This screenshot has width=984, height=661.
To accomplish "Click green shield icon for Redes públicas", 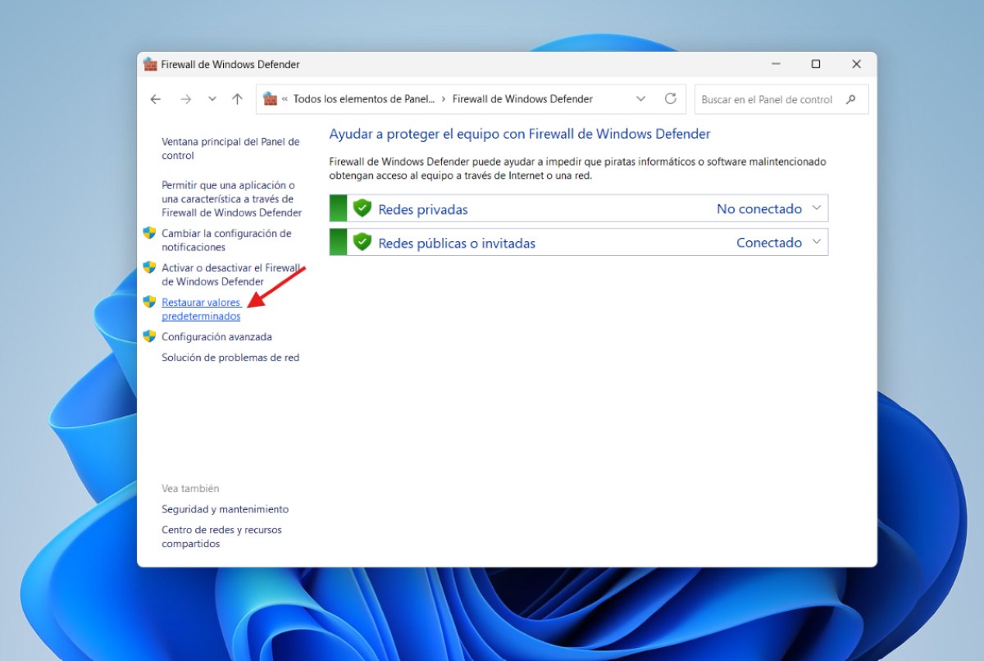I will 362,242.
